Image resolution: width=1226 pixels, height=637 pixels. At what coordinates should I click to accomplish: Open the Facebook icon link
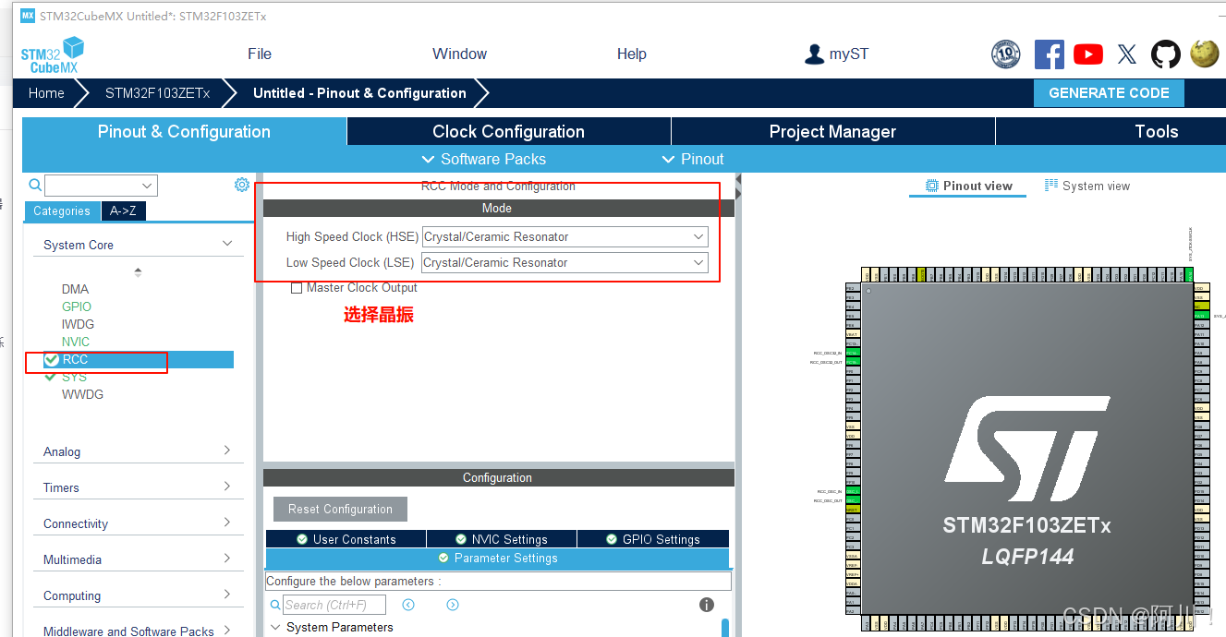pos(1049,54)
